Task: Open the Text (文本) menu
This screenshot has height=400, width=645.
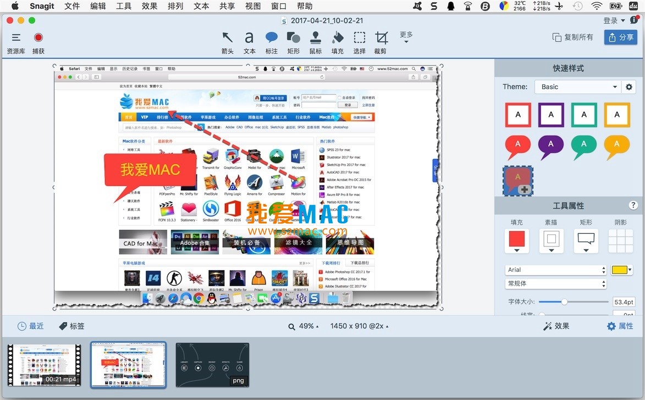Action: pos(202,6)
